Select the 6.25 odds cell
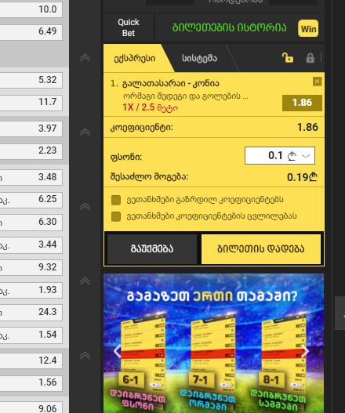345x413 pixels. (31, 199)
